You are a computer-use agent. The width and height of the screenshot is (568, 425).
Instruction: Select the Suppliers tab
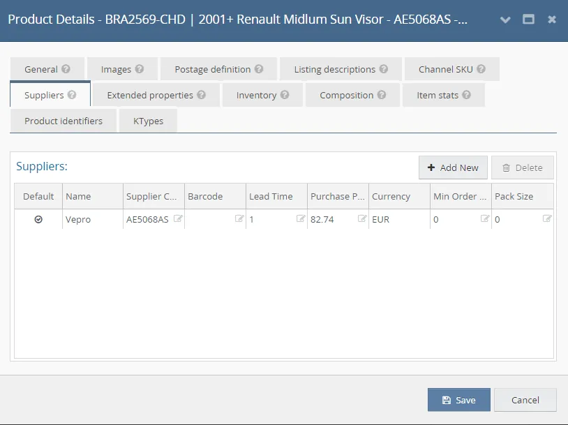pos(50,95)
